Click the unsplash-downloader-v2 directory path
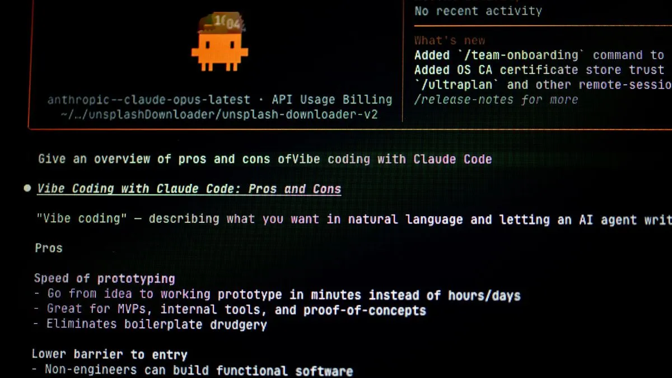This screenshot has height=378, width=672. pyautogui.click(x=219, y=115)
